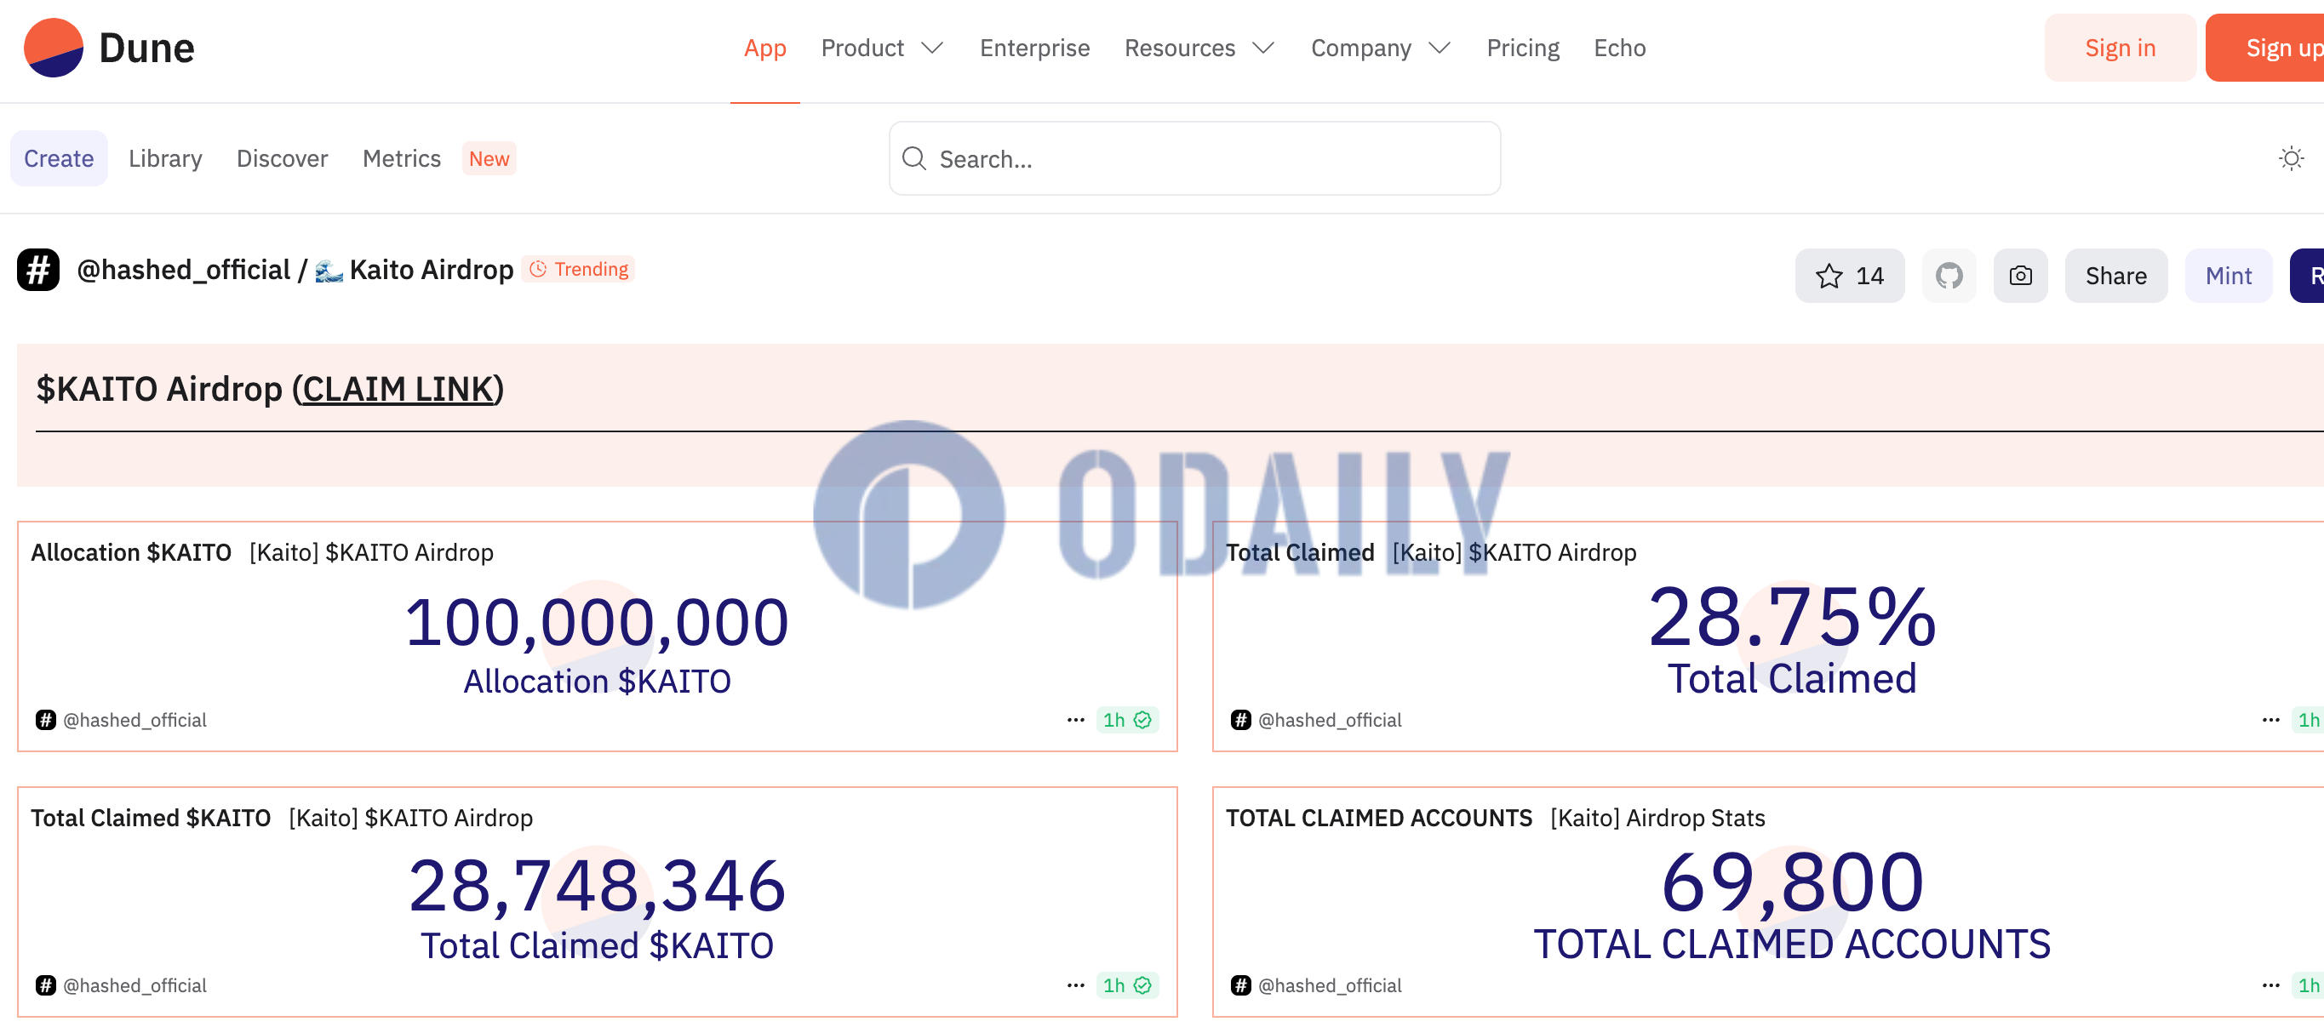Open the Metrics tab
This screenshot has height=1033, width=2324.
(x=402, y=158)
